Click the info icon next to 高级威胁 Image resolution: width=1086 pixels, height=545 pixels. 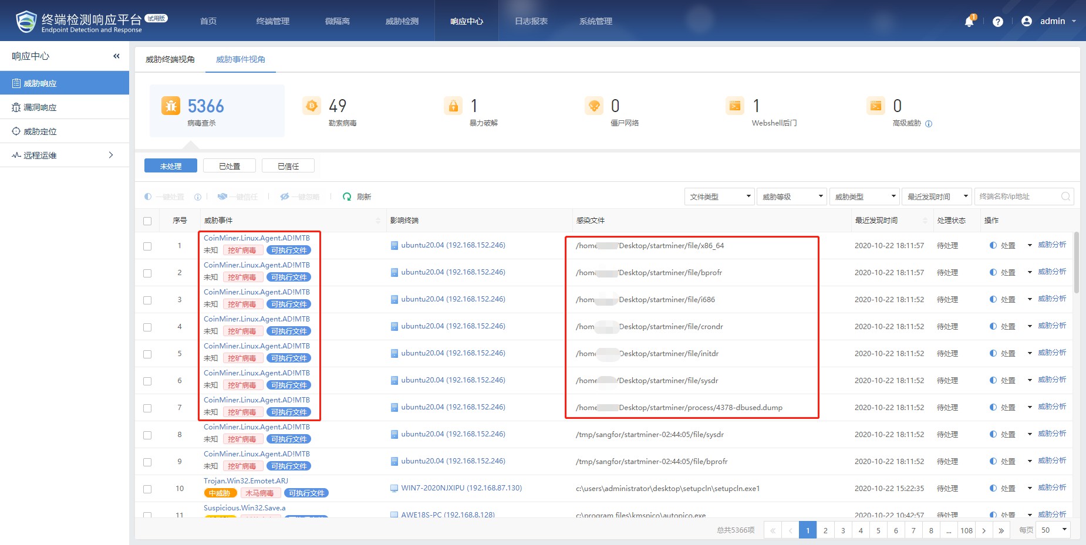point(929,124)
